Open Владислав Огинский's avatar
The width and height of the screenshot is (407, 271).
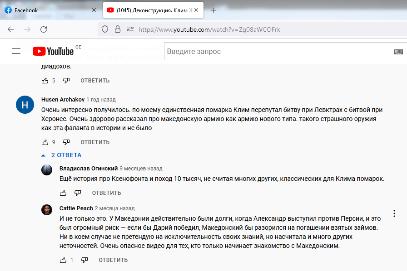click(47, 170)
